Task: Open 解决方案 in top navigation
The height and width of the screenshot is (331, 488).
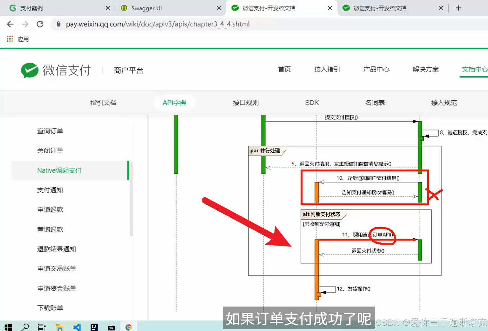Action: (x=425, y=69)
